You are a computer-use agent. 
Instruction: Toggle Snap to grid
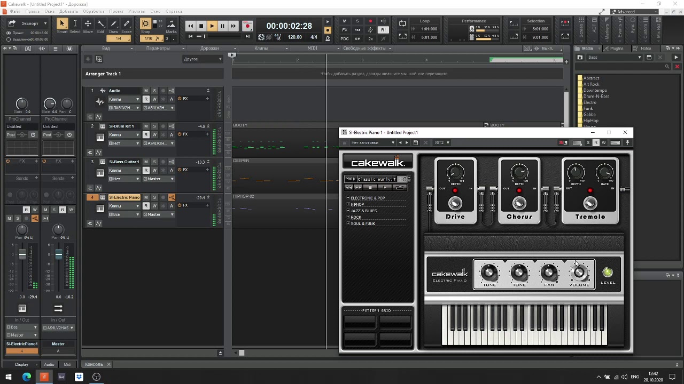[x=145, y=24]
